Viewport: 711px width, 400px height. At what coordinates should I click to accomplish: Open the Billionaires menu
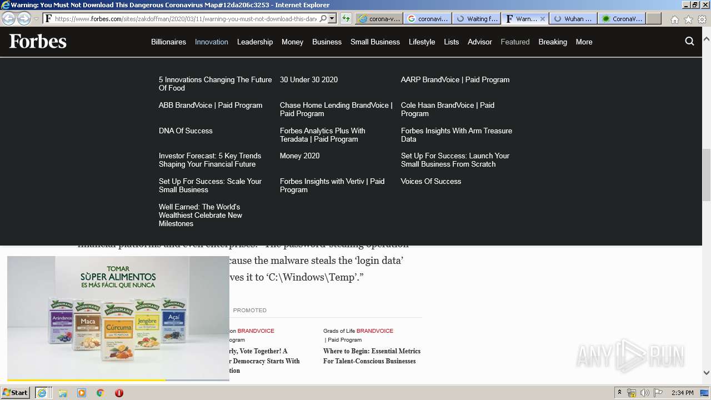(x=168, y=42)
